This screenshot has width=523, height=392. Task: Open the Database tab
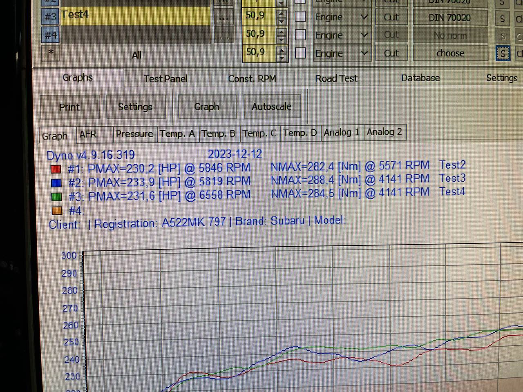tap(420, 78)
